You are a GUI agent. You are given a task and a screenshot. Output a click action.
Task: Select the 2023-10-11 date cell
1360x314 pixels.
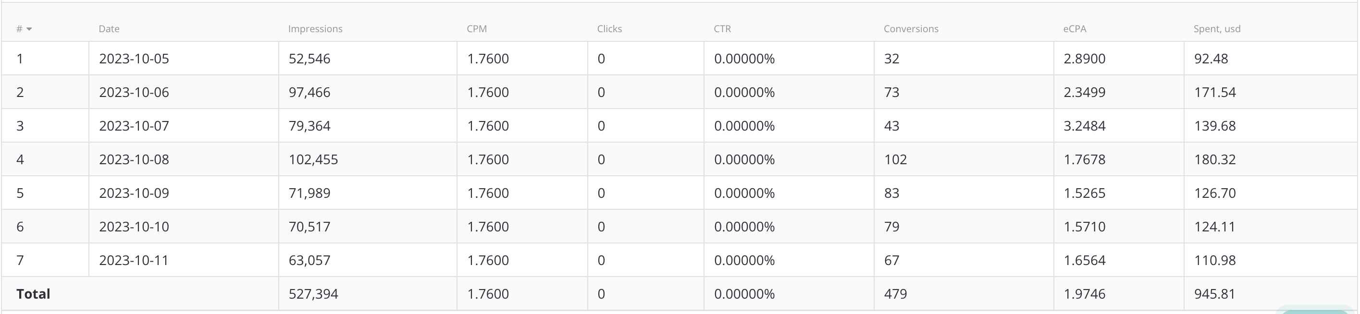(134, 260)
